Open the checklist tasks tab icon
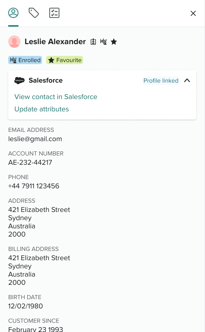This screenshot has width=205, height=332. [54, 13]
